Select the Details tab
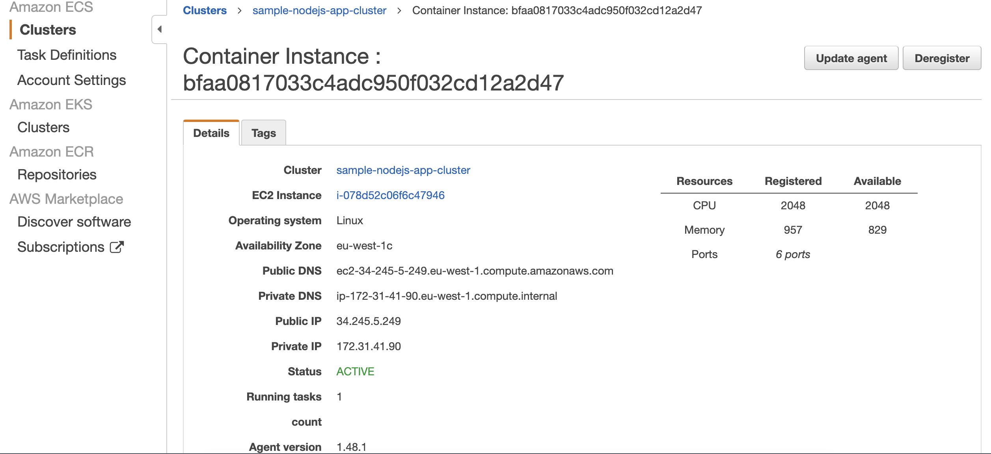Viewport: 991px width, 454px height. pyautogui.click(x=211, y=133)
